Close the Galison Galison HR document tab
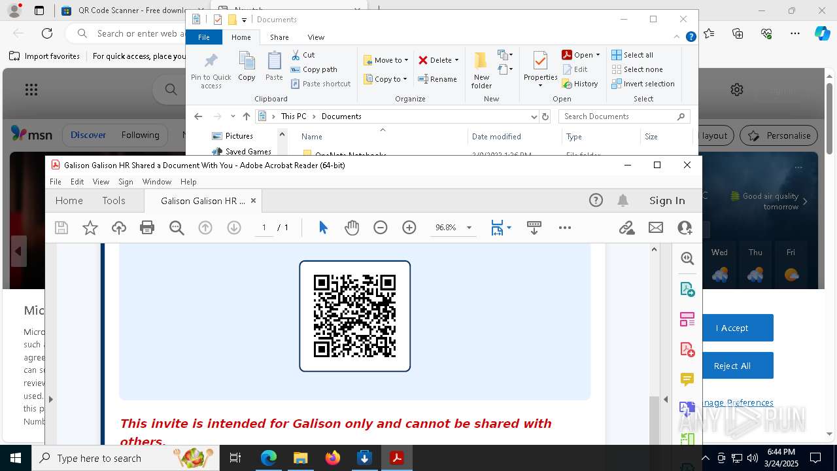 [x=253, y=201]
